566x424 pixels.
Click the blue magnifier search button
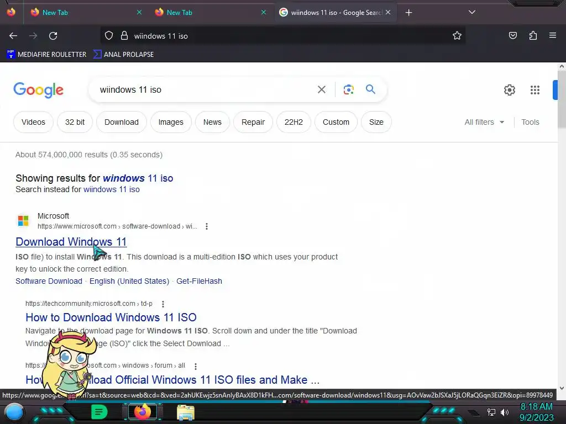[370, 89]
